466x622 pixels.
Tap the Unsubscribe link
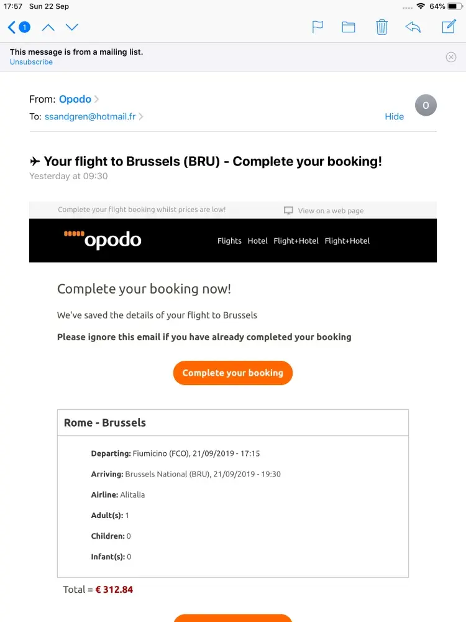(x=31, y=62)
